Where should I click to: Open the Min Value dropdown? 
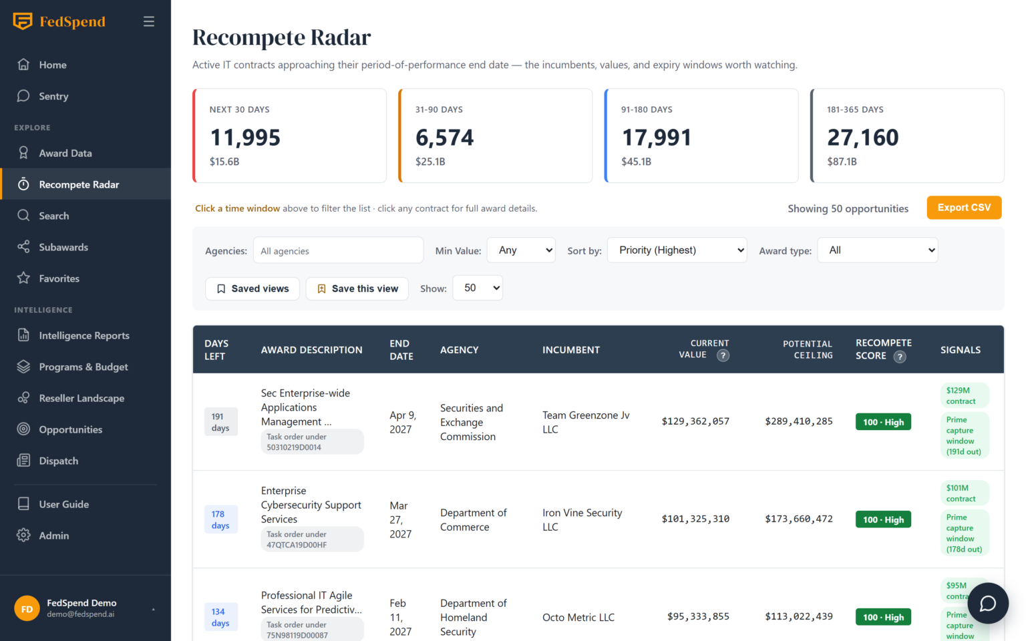click(x=521, y=250)
